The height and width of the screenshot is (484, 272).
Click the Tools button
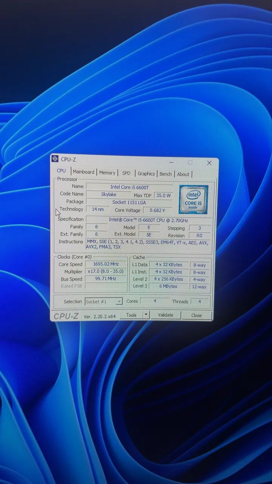pyautogui.click(x=131, y=315)
